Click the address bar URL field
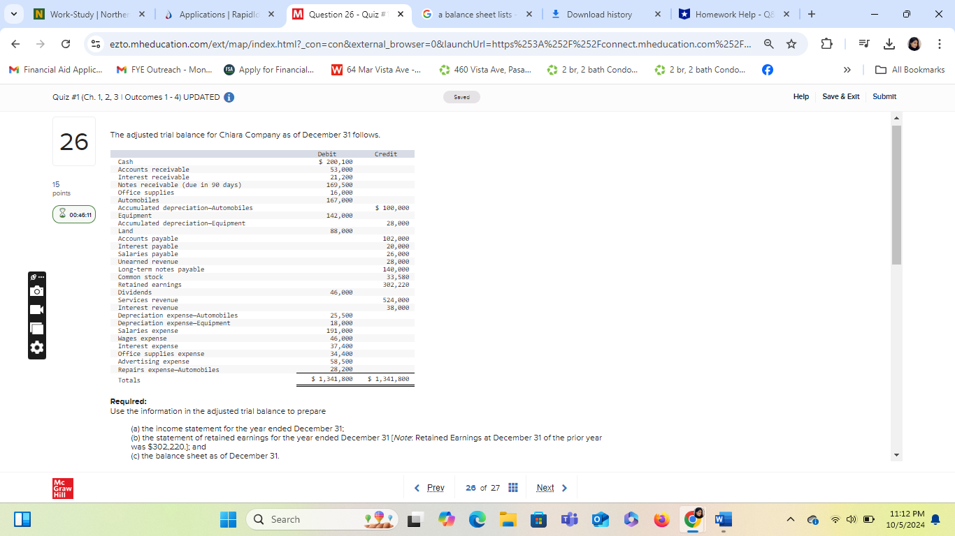Screen dimensions: 955x536 click(431, 44)
